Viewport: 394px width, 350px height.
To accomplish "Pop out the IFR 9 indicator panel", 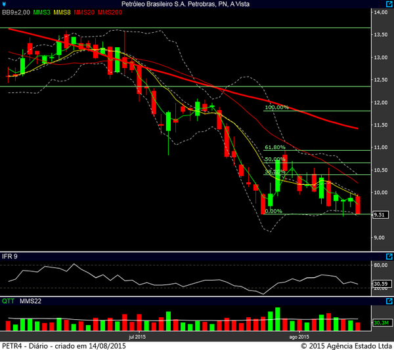I will tap(389, 256).
